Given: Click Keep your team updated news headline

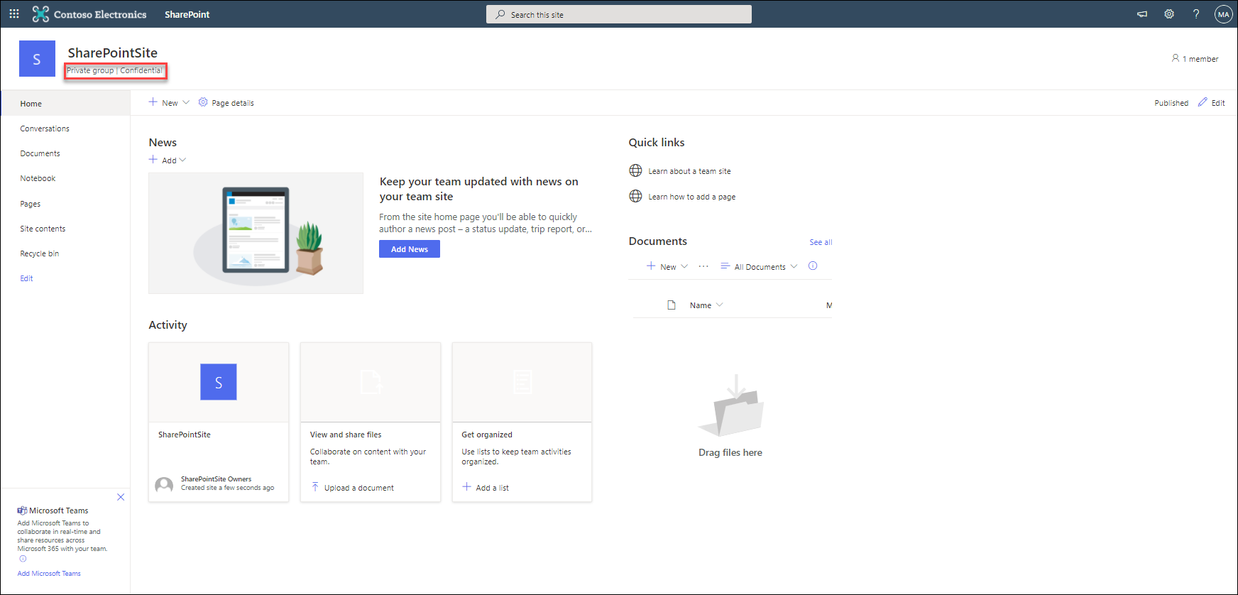Looking at the screenshot, I should coord(479,189).
